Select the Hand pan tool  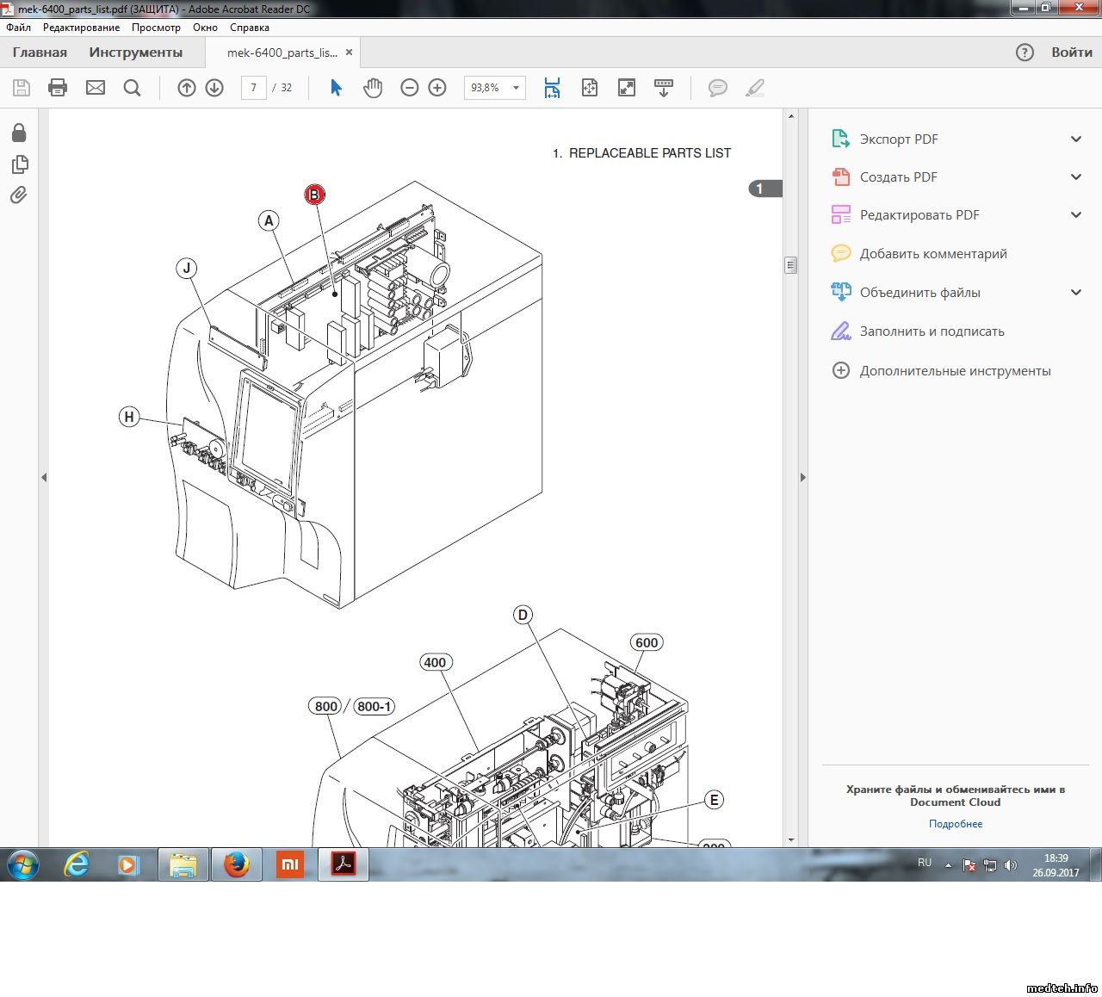pyautogui.click(x=373, y=88)
